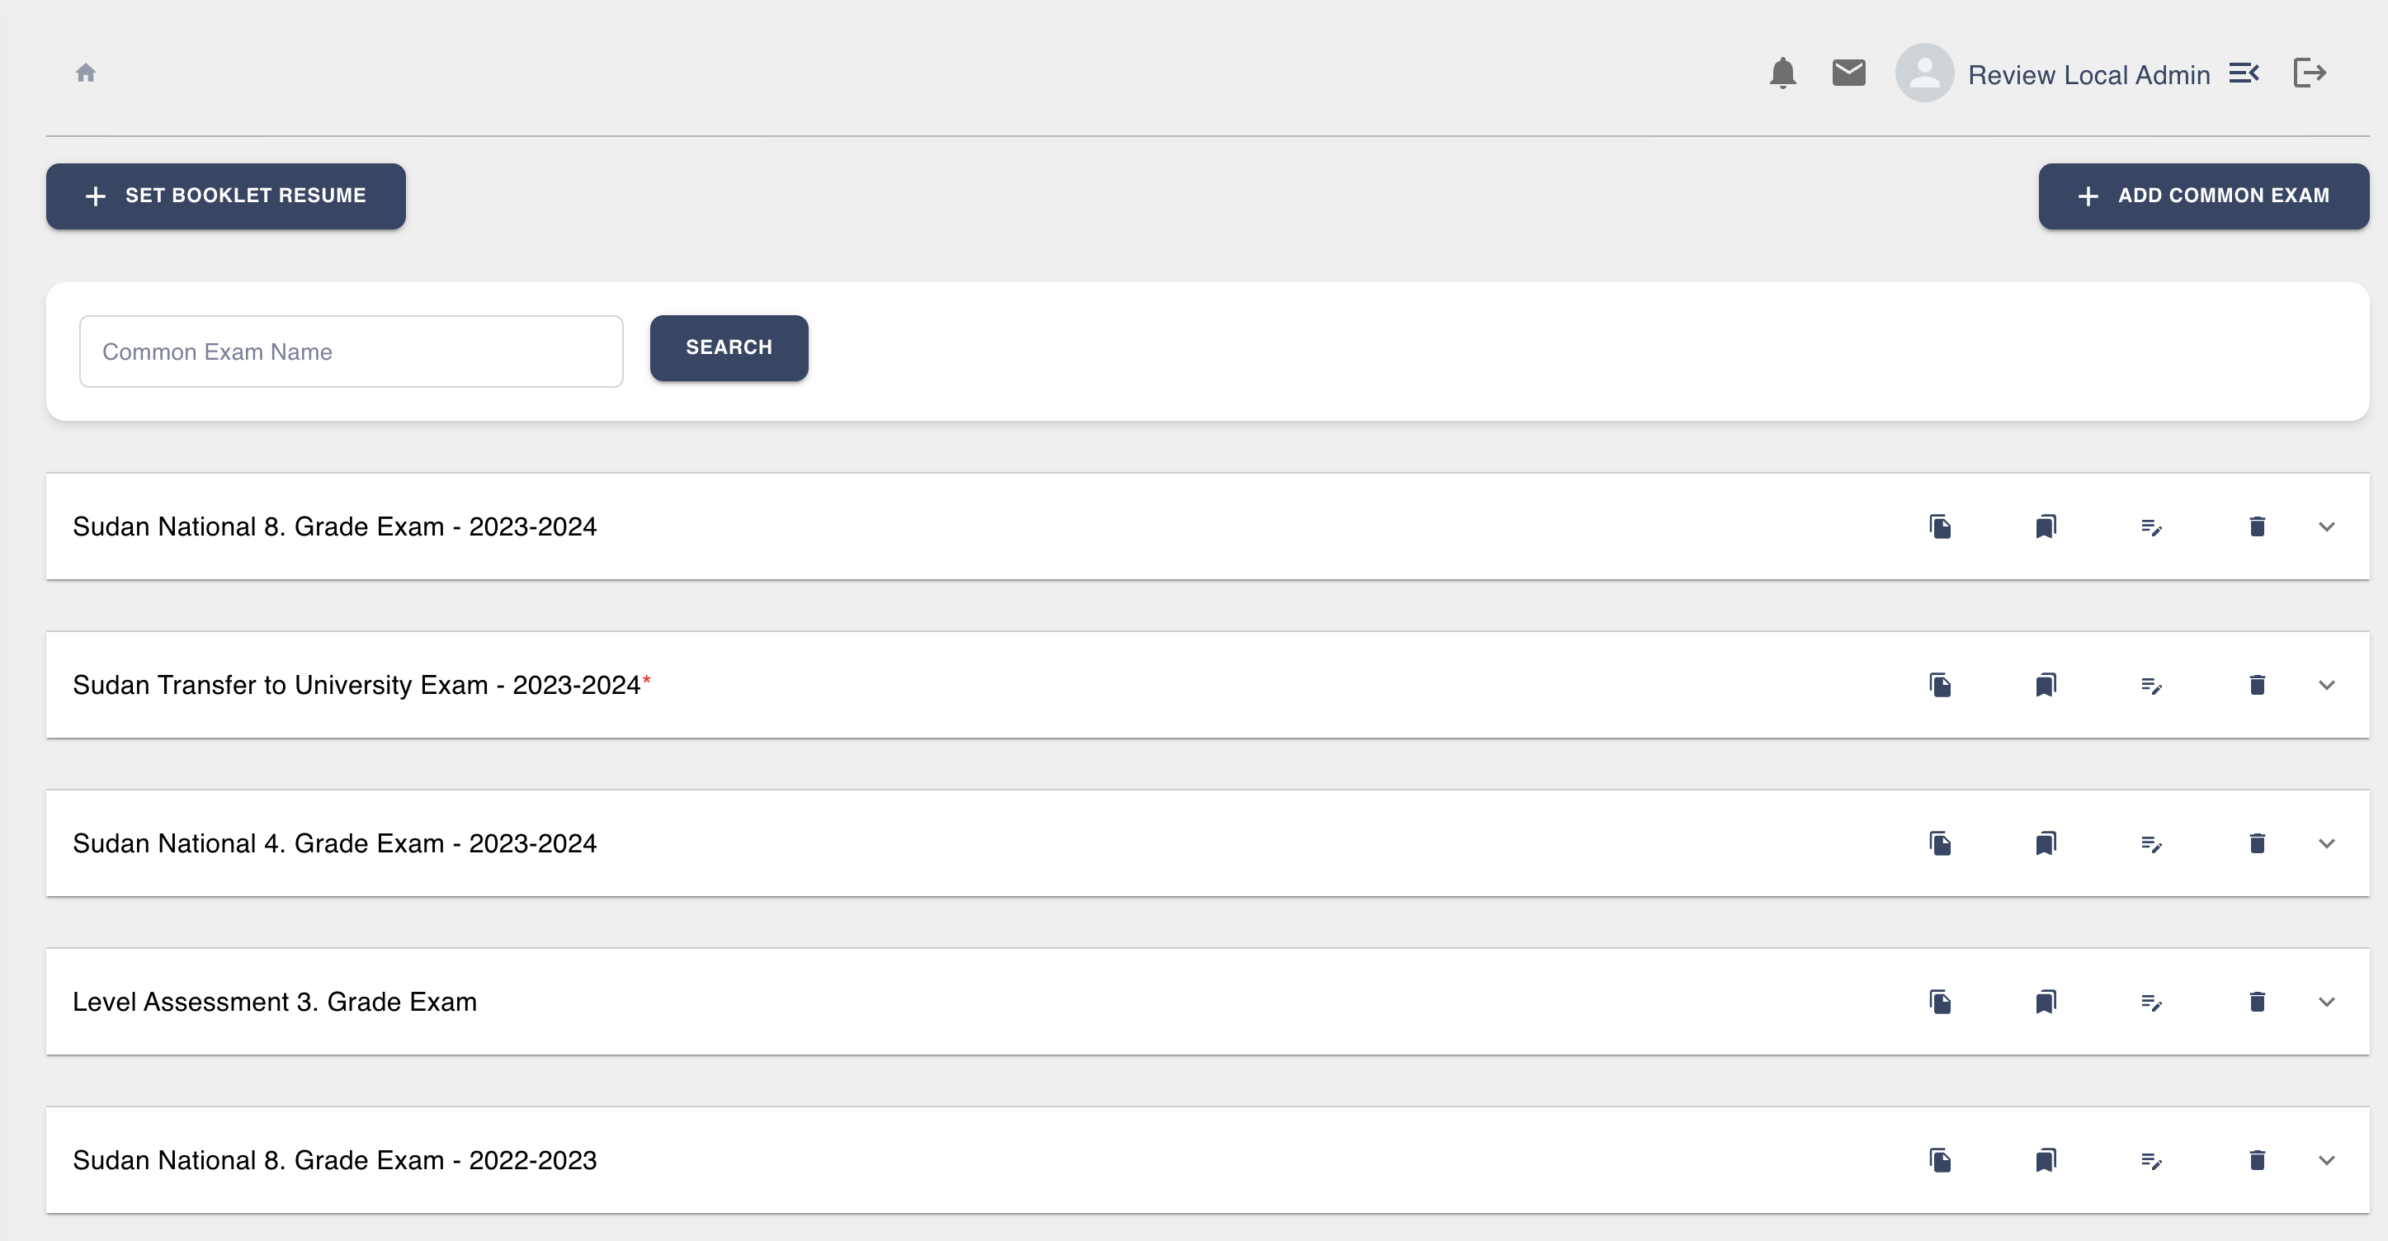Edit Sudan National 4. Grade Exam 2023-2024
The image size is (2388, 1241).
click(x=2152, y=843)
